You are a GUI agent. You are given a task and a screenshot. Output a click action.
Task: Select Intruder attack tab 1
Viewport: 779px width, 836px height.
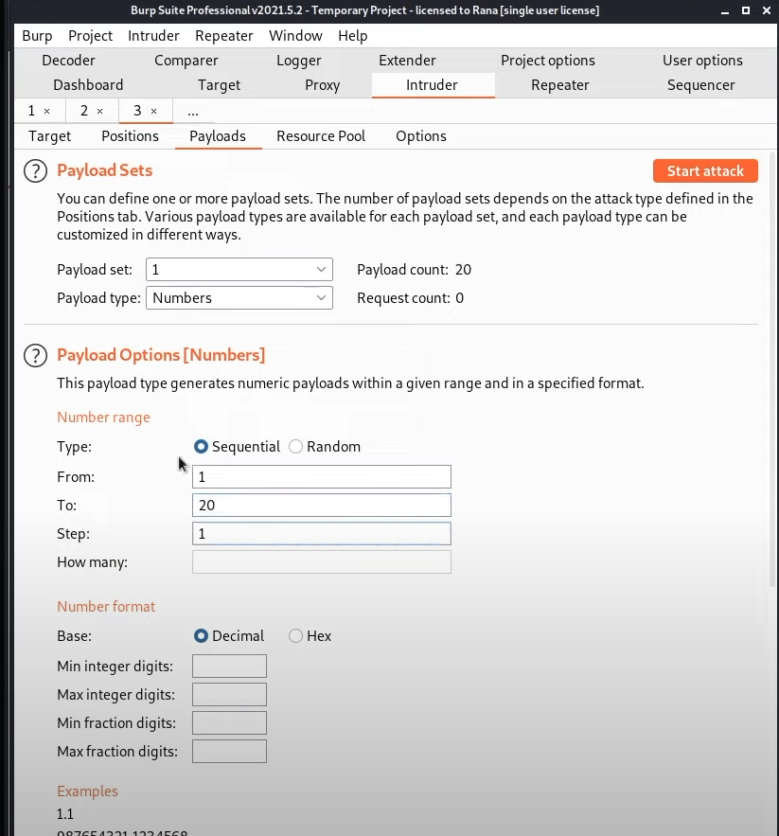click(31, 111)
